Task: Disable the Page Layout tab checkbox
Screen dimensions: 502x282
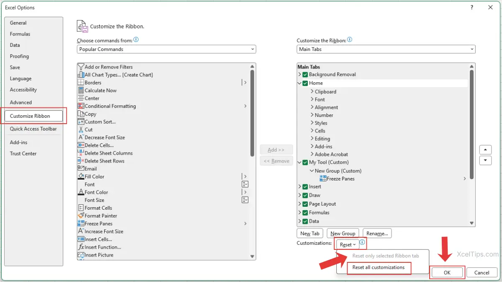Action: click(x=305, y=204)
